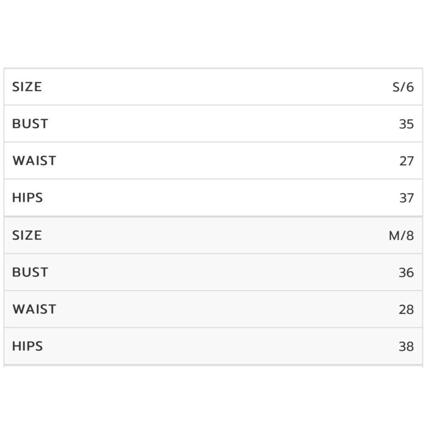The height and width of the screenshot is (427, 427).
Task: Click the M/8 size value
Action: click(x=401, y=236)
